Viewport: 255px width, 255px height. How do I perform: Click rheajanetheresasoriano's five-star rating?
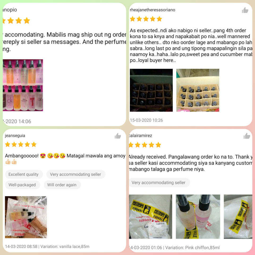(146, 19)
